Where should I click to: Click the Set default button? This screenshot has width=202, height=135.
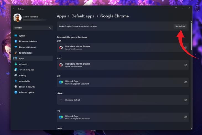point(180,26)
